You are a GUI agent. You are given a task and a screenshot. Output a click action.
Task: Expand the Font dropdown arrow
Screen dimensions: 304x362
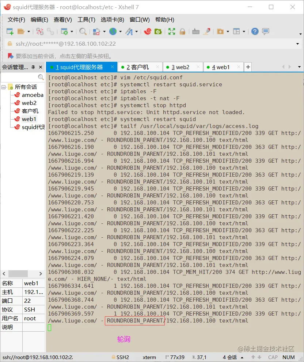[x=137, y=31]
